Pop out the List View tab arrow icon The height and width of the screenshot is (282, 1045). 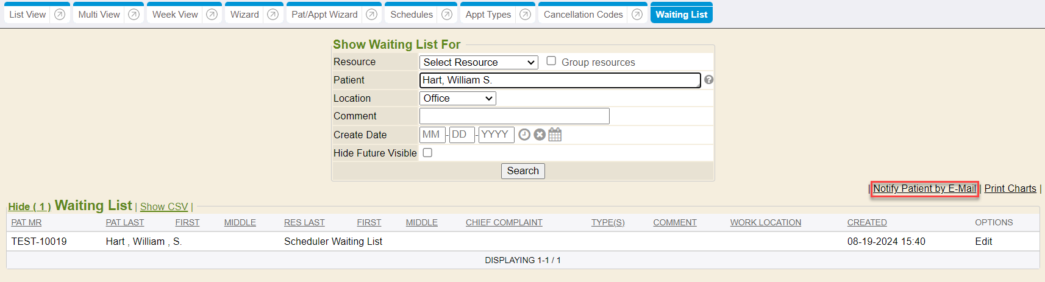click(60, 15)
